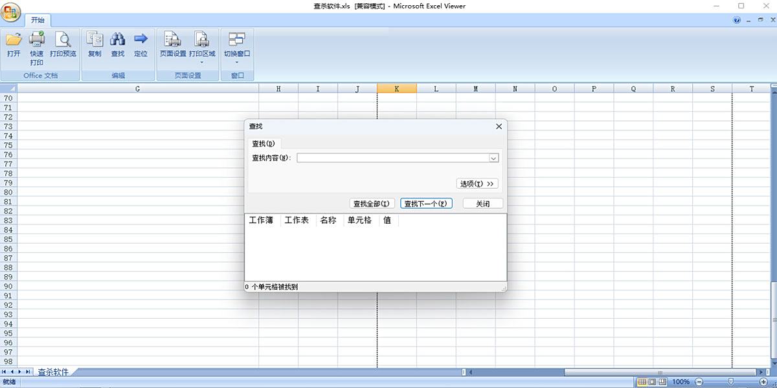The image size is (777, 388).
Task: Click the 打开 (Open) folder icon
Action: (14, 40)
